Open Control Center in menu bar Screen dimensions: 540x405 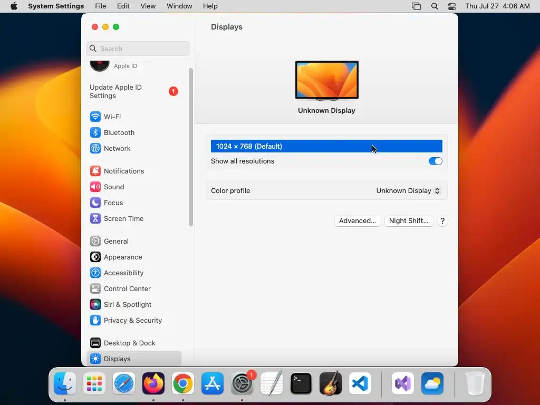(452, 6)
